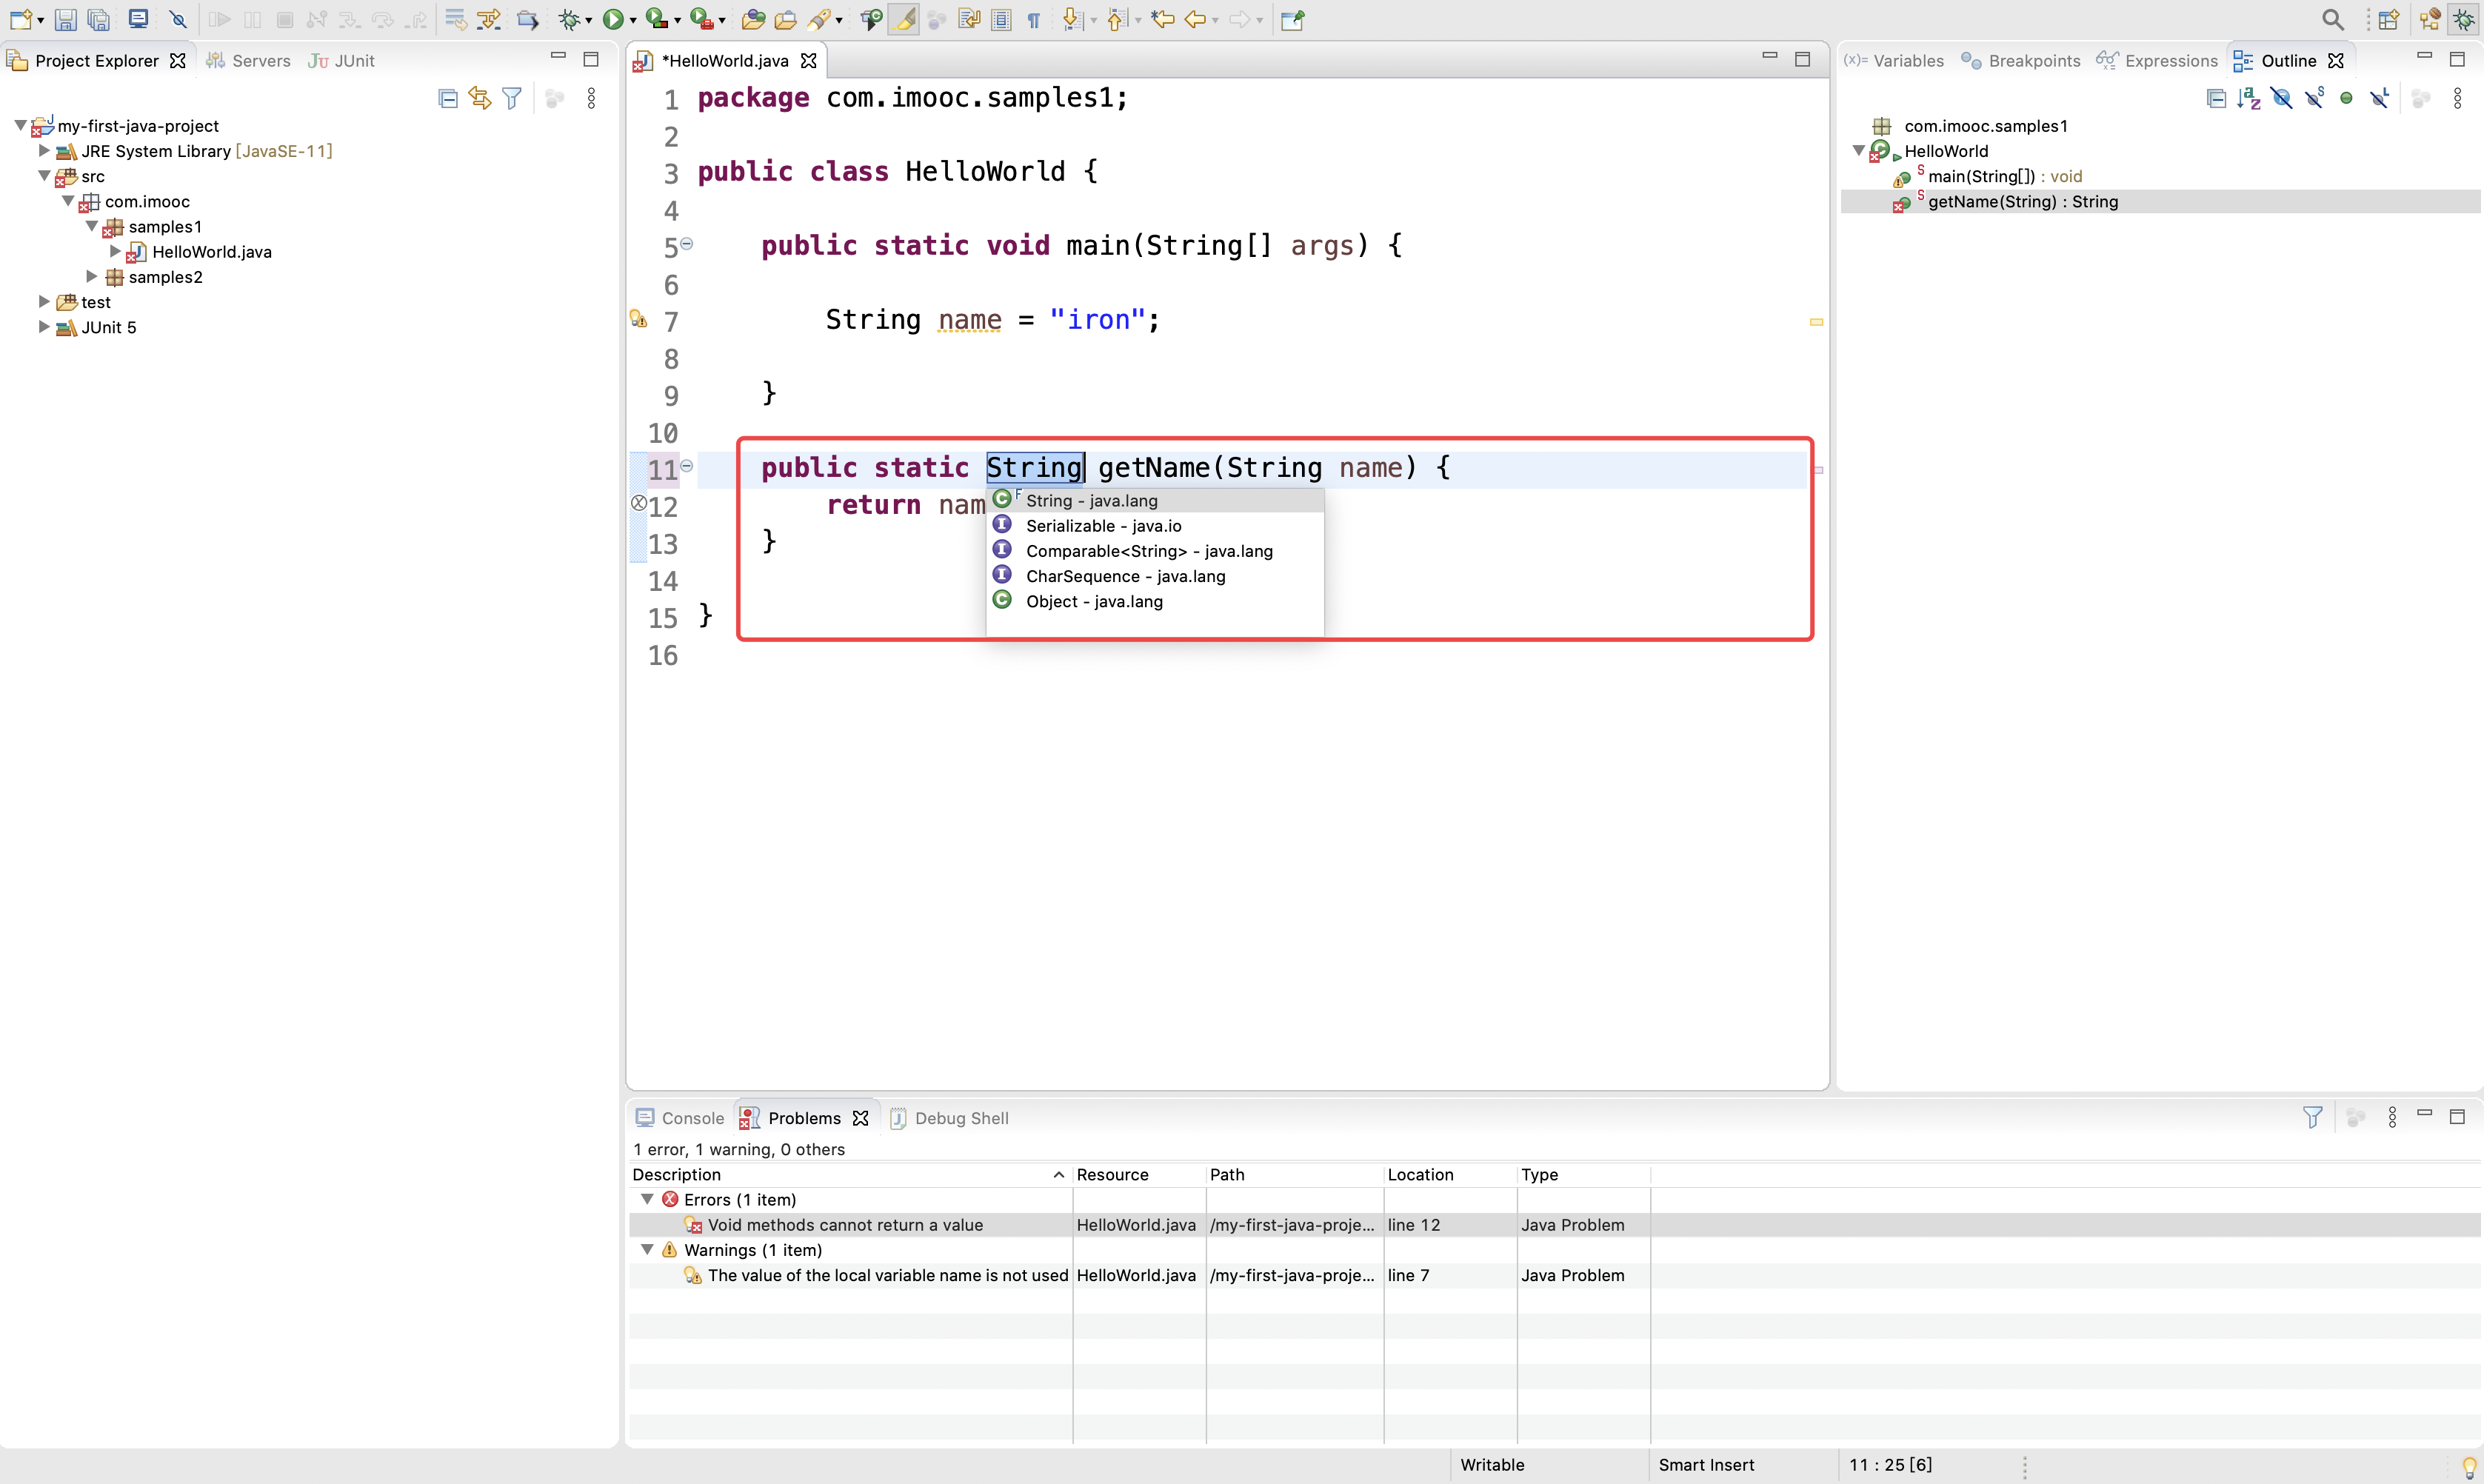Image resolution: width=2484 pixels, height=1484 pixels.
Task: Click the Project Explorer filter funnel icon
Action: tap(512, 98)
